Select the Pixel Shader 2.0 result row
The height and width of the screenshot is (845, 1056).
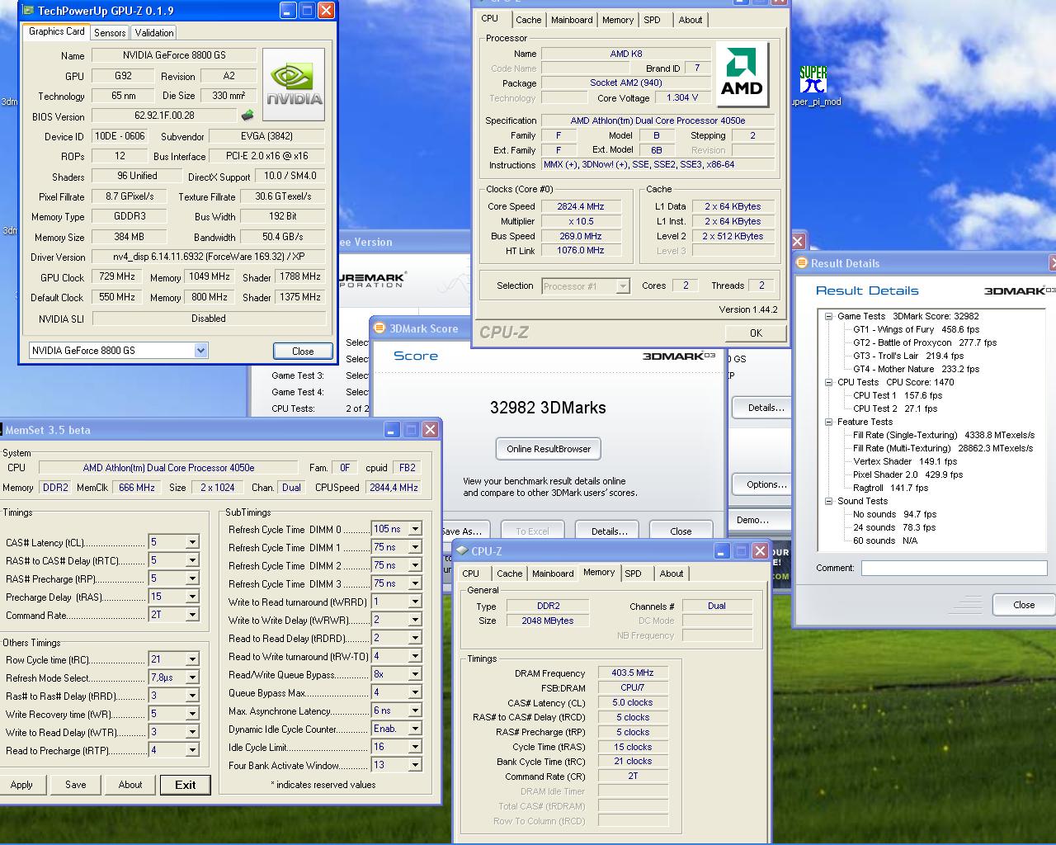tap(907, 474)
